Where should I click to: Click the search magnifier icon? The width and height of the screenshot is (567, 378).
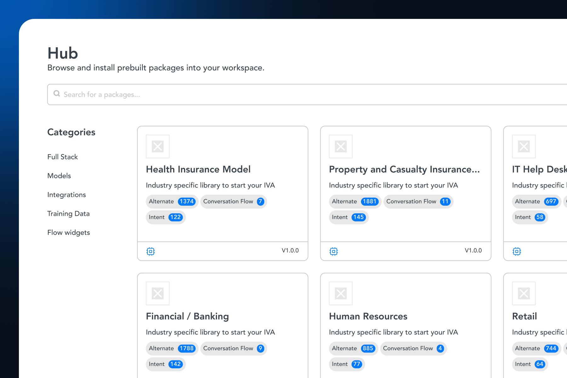[x=57, y=94]
